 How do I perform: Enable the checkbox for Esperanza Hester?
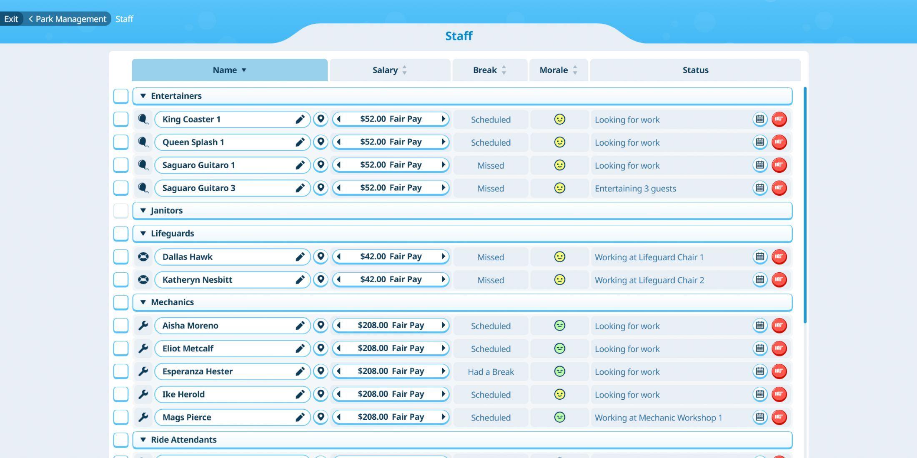tap(120, 371)
